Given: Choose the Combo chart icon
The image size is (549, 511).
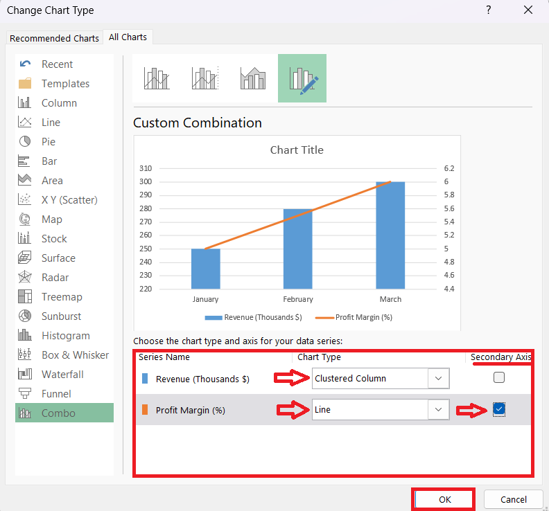Looking at the screenshot, I should pos(25,413).
